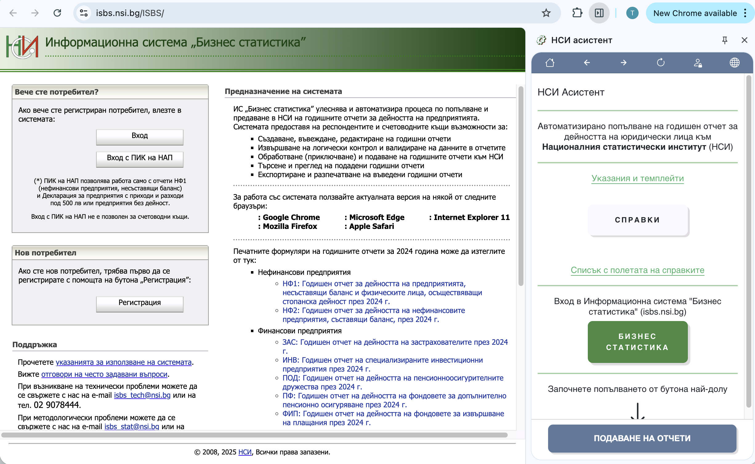Bookmark this page with the star icon
The image size is (755, 464).
pos(546,13)
